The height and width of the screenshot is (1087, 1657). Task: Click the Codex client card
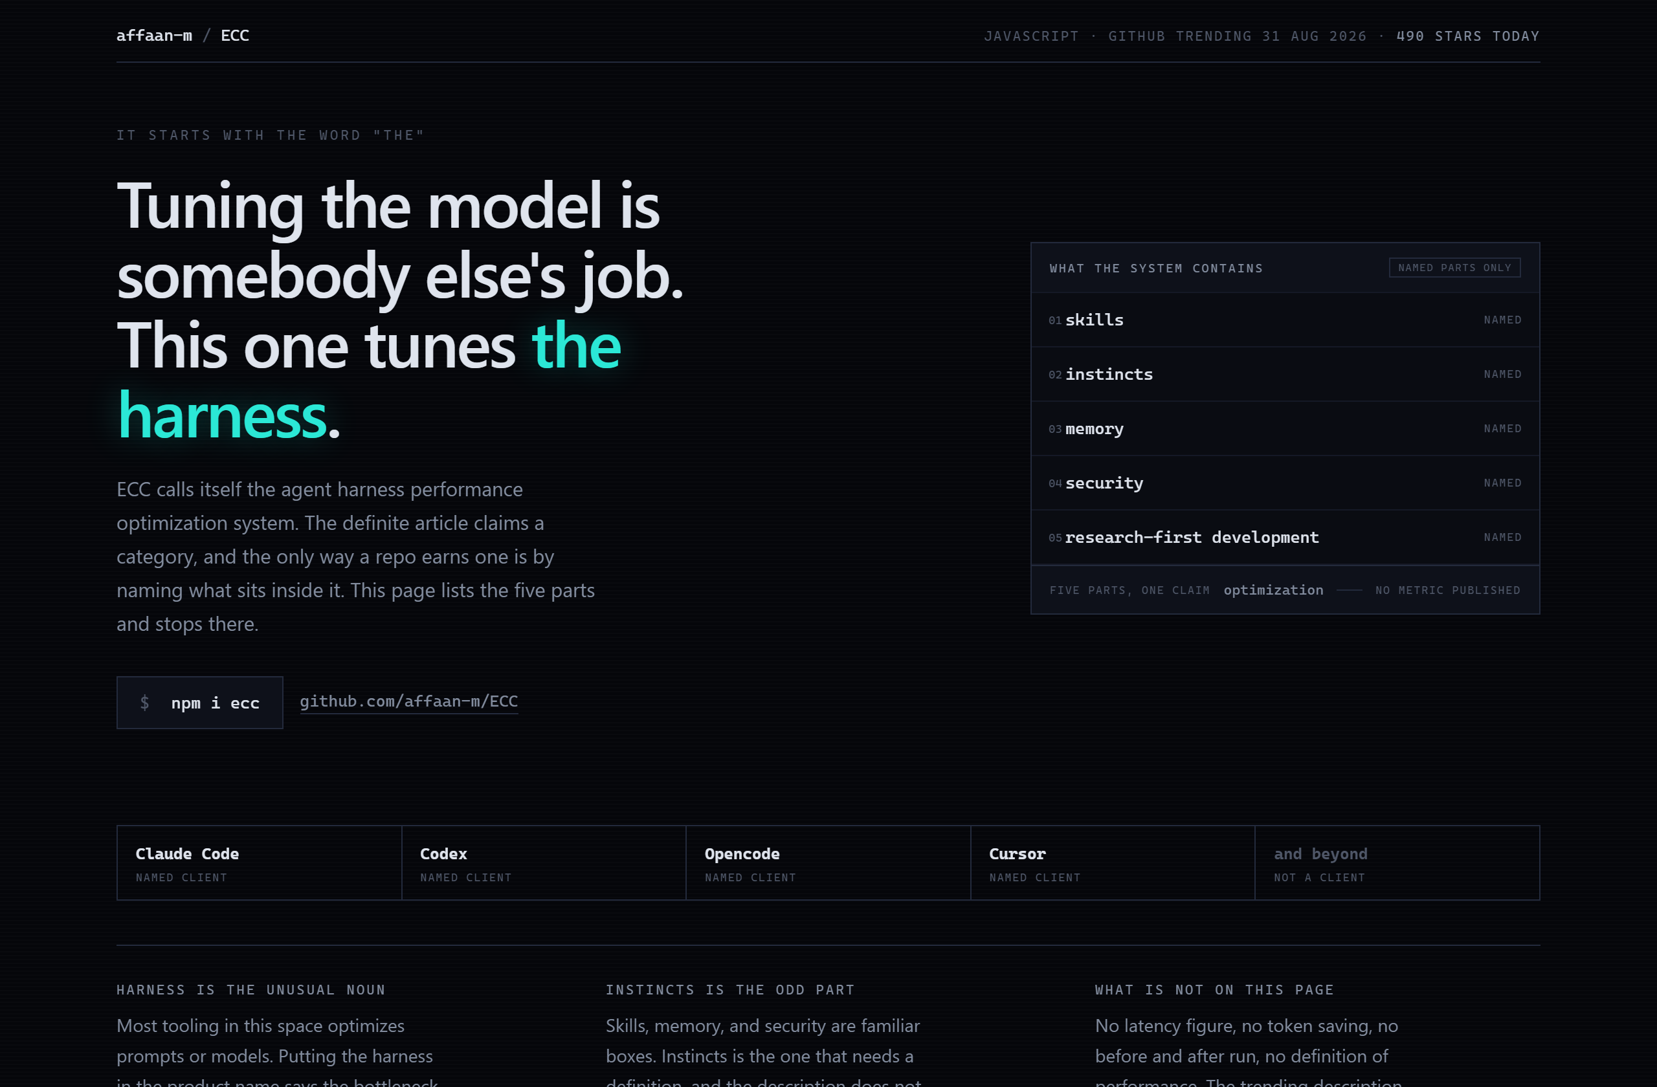coord(544,863)
